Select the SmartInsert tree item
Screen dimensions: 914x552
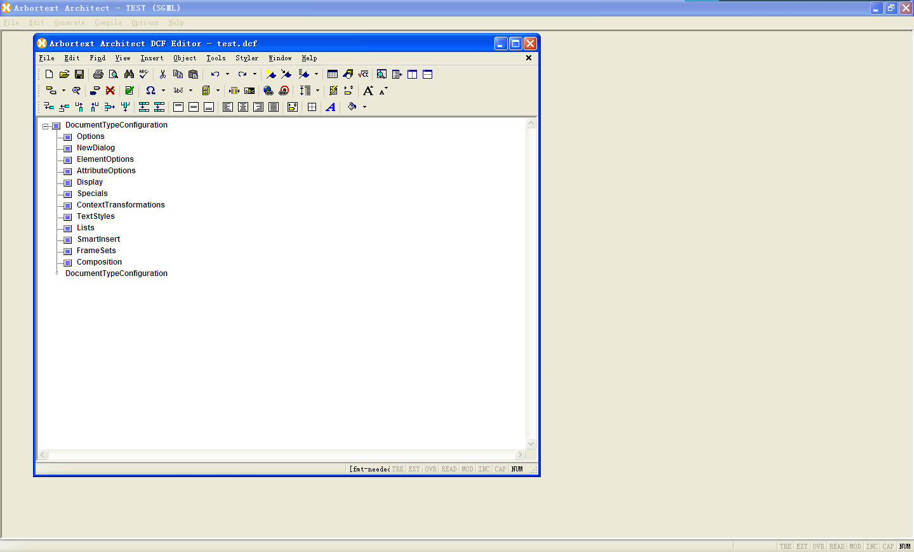(98, 239)
